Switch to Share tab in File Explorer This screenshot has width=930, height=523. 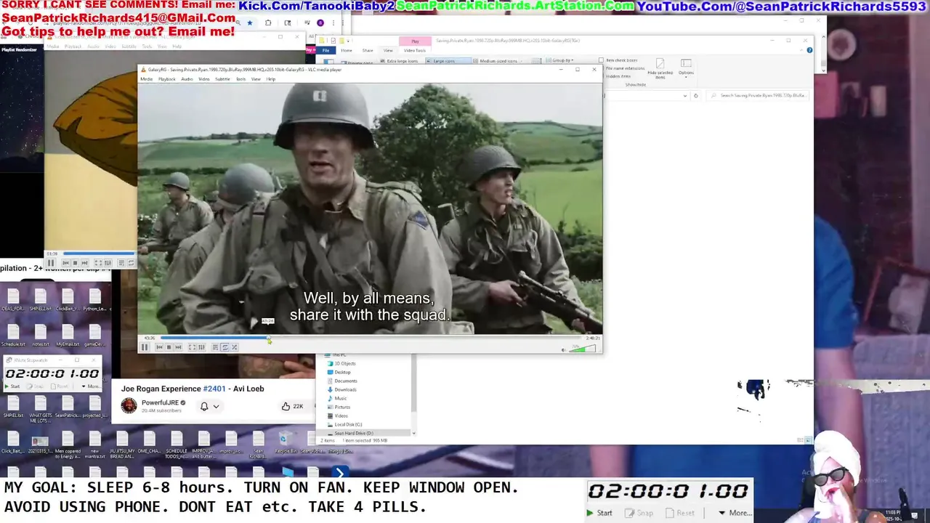click(x=368, y=50)
